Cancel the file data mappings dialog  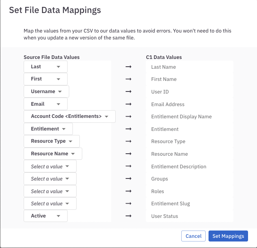(193, 236)
